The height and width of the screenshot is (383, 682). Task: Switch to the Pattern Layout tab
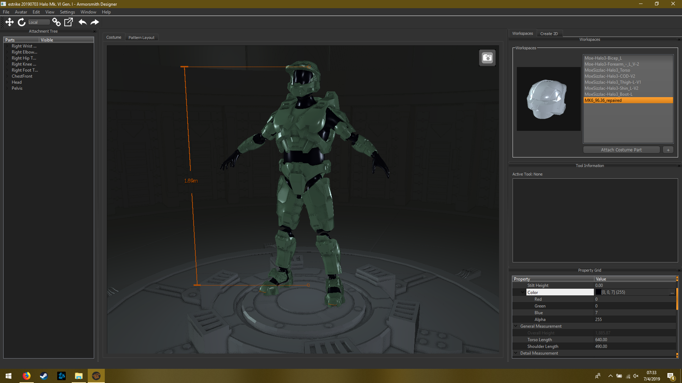[x=141, y=38]
